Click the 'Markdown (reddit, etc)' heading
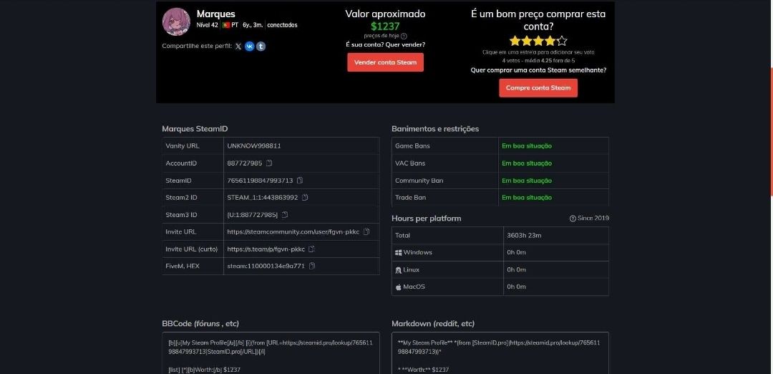This screenshot has height=374, width=773. coord(433,324)
